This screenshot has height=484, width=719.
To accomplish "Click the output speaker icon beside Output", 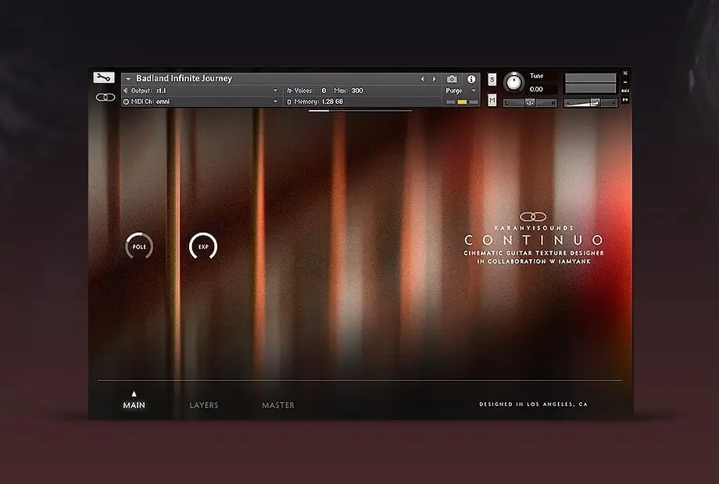I will 126,91.
